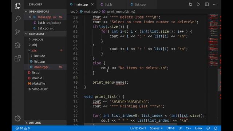The height and width of the screenshot is (131, 233).
Task: Collapse the src folder
Action: [45, 50]
